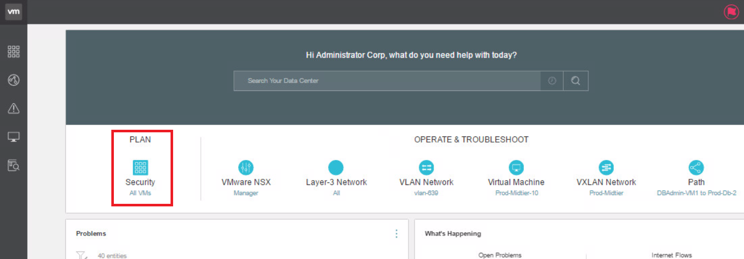Open the apps grid in sidebar
The width and height of the screenshot is (744, 259).
coord(13,51)
